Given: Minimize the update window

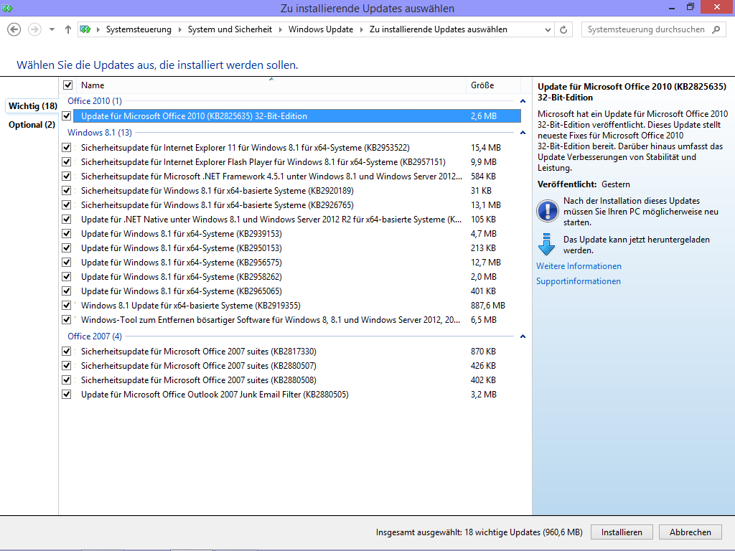Looking at the screenshot, I should pyautogui.click(x=672, y=8).
